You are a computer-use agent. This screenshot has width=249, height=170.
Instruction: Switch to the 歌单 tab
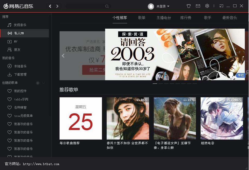click(142, 18)
